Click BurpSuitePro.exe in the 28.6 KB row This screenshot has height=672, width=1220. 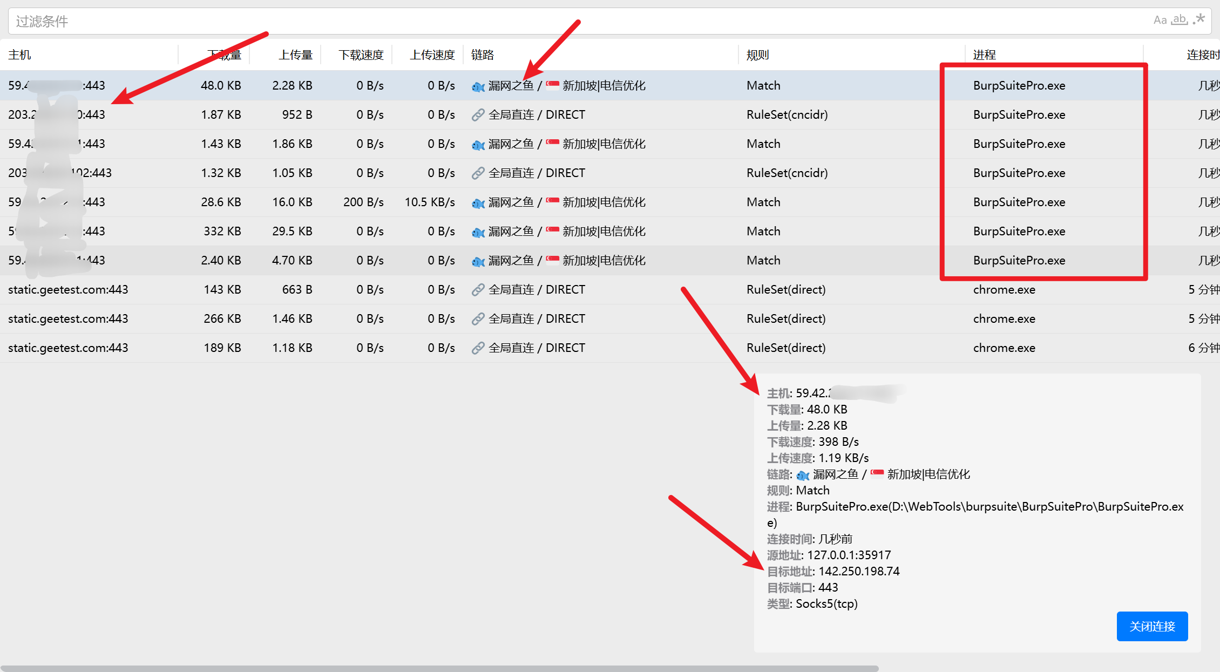(1019, 202)
